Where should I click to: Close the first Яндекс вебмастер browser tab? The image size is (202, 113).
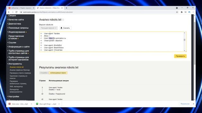(34, 8)
